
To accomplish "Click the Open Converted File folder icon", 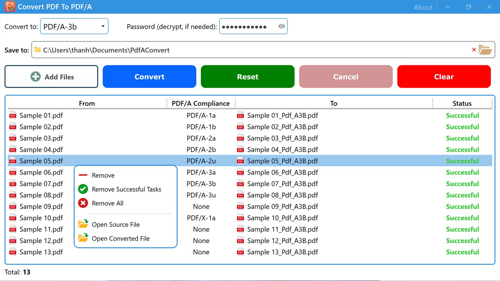I will click(83, 238).
